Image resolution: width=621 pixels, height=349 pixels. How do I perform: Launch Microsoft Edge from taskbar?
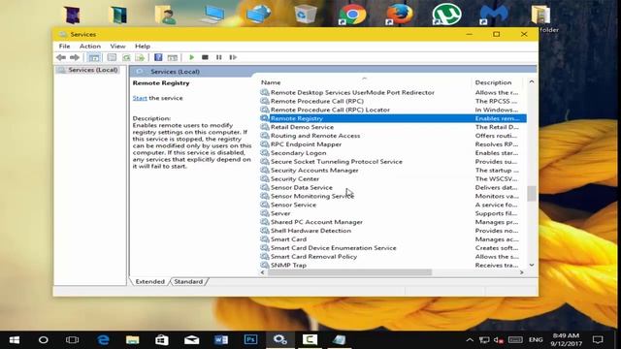pos(103,340)
